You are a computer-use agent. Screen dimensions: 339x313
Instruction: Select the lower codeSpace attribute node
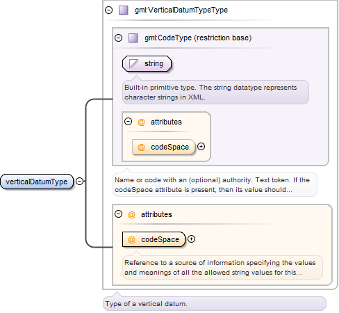tap(154, 239)
